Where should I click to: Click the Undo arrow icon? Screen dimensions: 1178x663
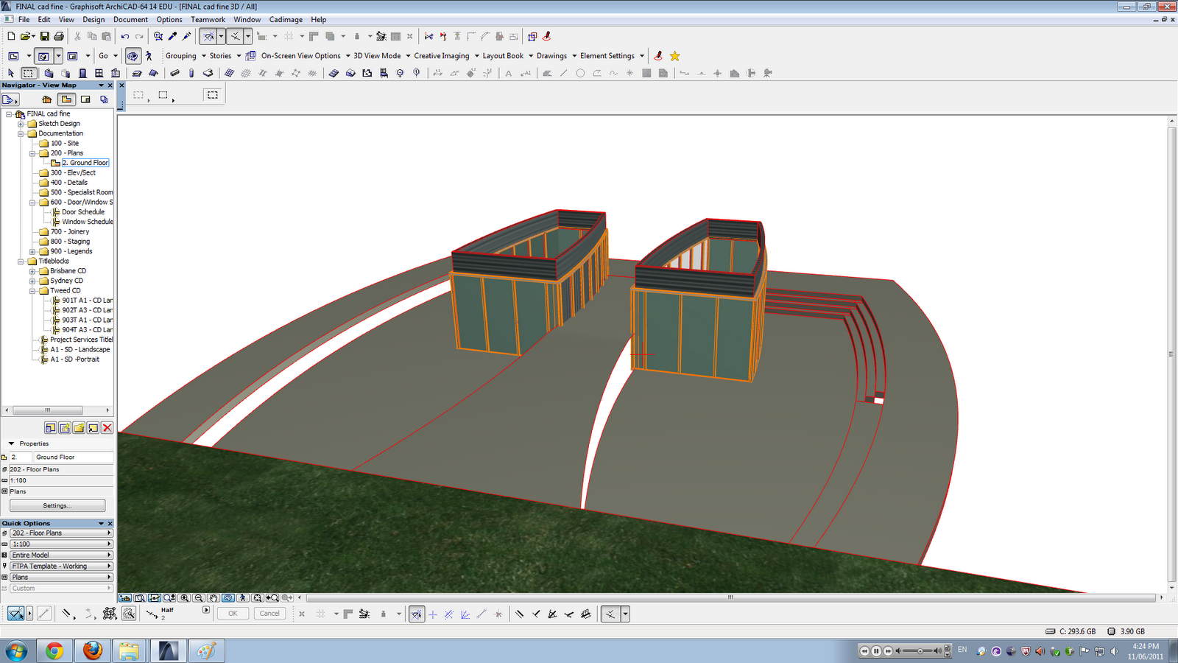[x=125, y=36]
